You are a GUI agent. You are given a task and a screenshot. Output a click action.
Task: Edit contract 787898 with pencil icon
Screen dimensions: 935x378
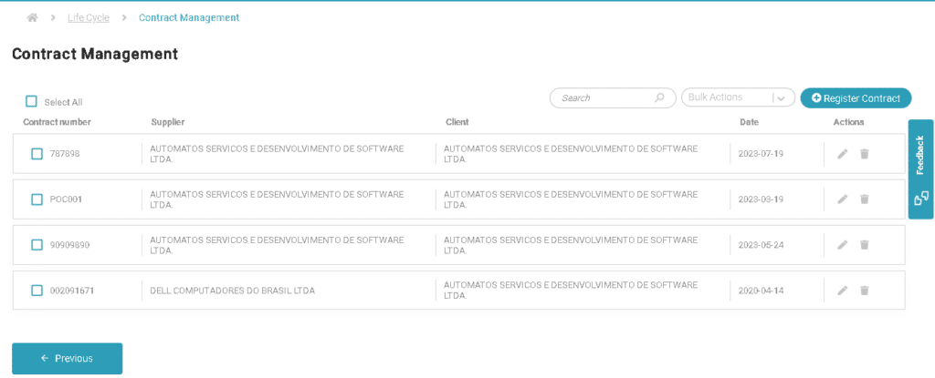[x=842, y=154]
